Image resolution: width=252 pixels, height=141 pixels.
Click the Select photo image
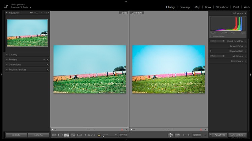90,69
